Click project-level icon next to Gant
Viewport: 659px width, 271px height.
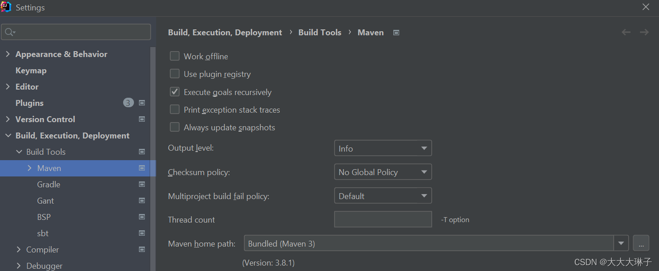[142, 200]
